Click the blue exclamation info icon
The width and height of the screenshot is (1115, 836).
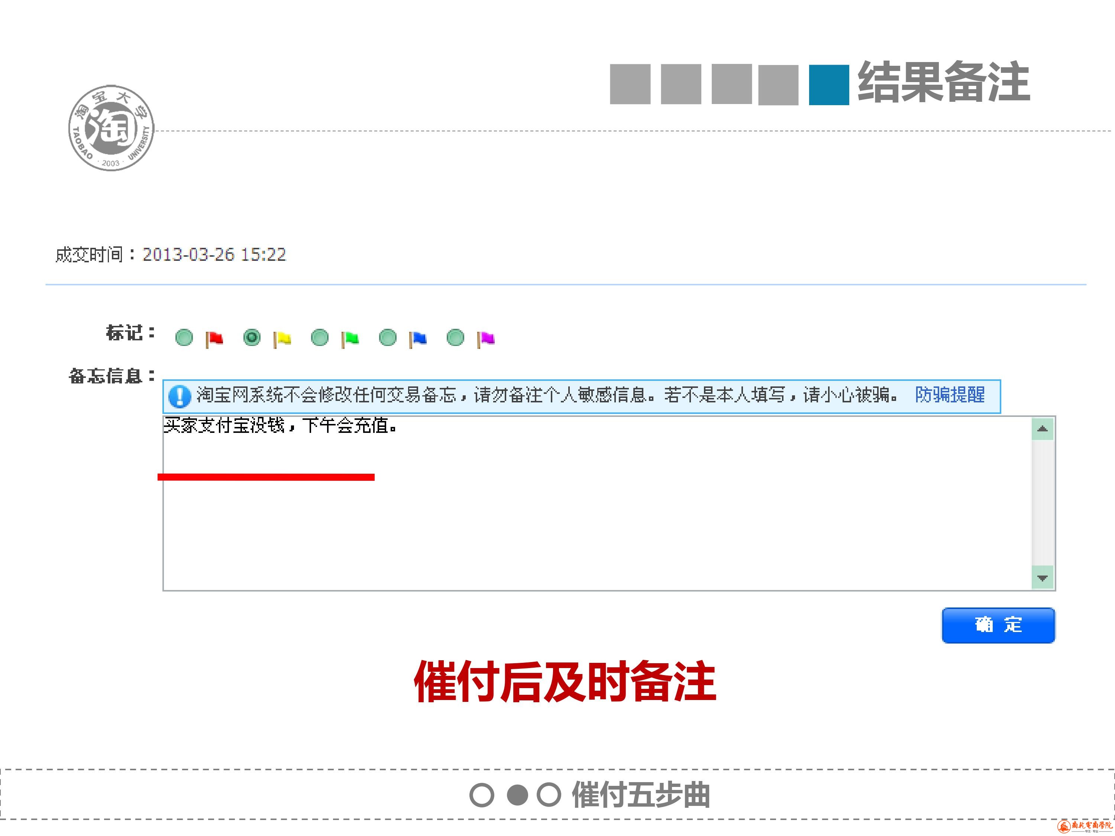click(180, 396)
